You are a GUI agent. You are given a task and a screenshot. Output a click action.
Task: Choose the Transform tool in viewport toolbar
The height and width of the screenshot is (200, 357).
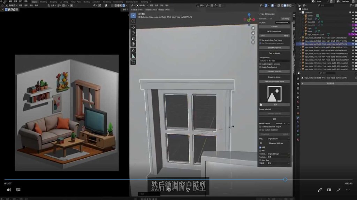coord(133,44)
